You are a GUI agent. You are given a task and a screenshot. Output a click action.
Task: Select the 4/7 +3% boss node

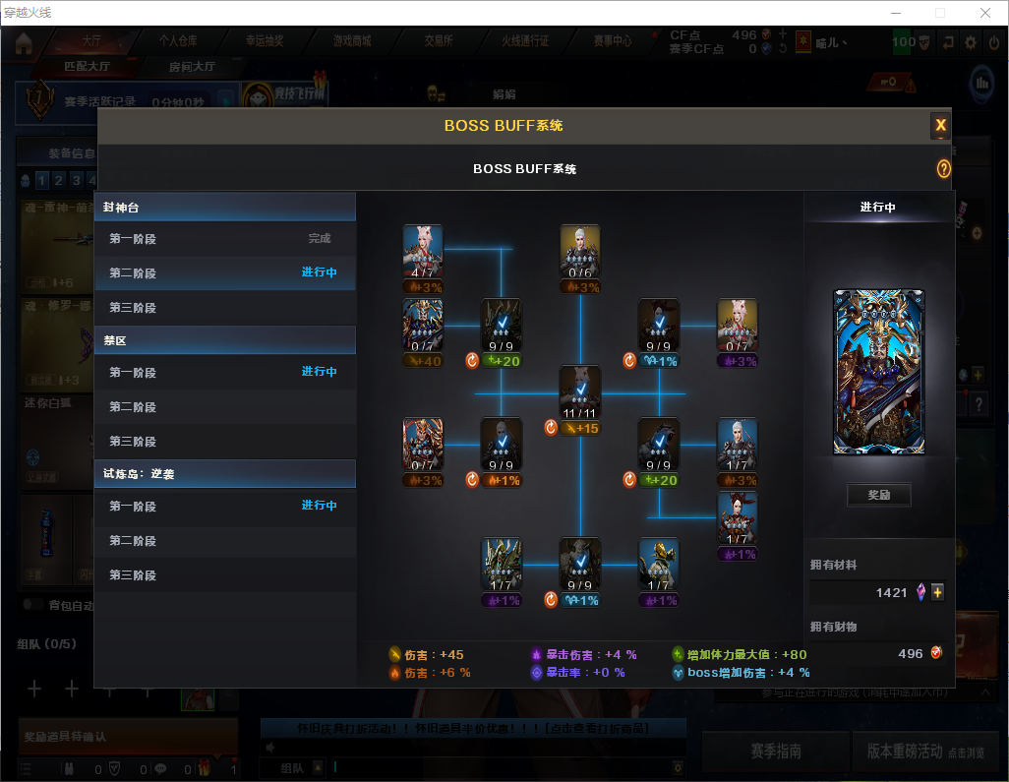click(x=423, y=259)
